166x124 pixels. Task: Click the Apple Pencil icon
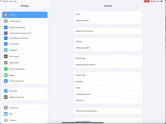[6, 63]
